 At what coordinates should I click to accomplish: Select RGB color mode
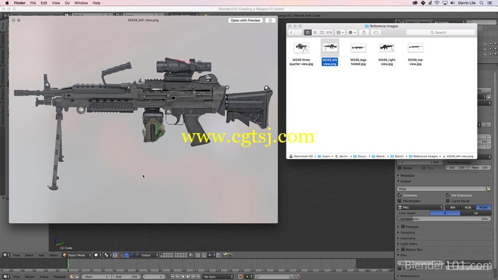point(468,207)
